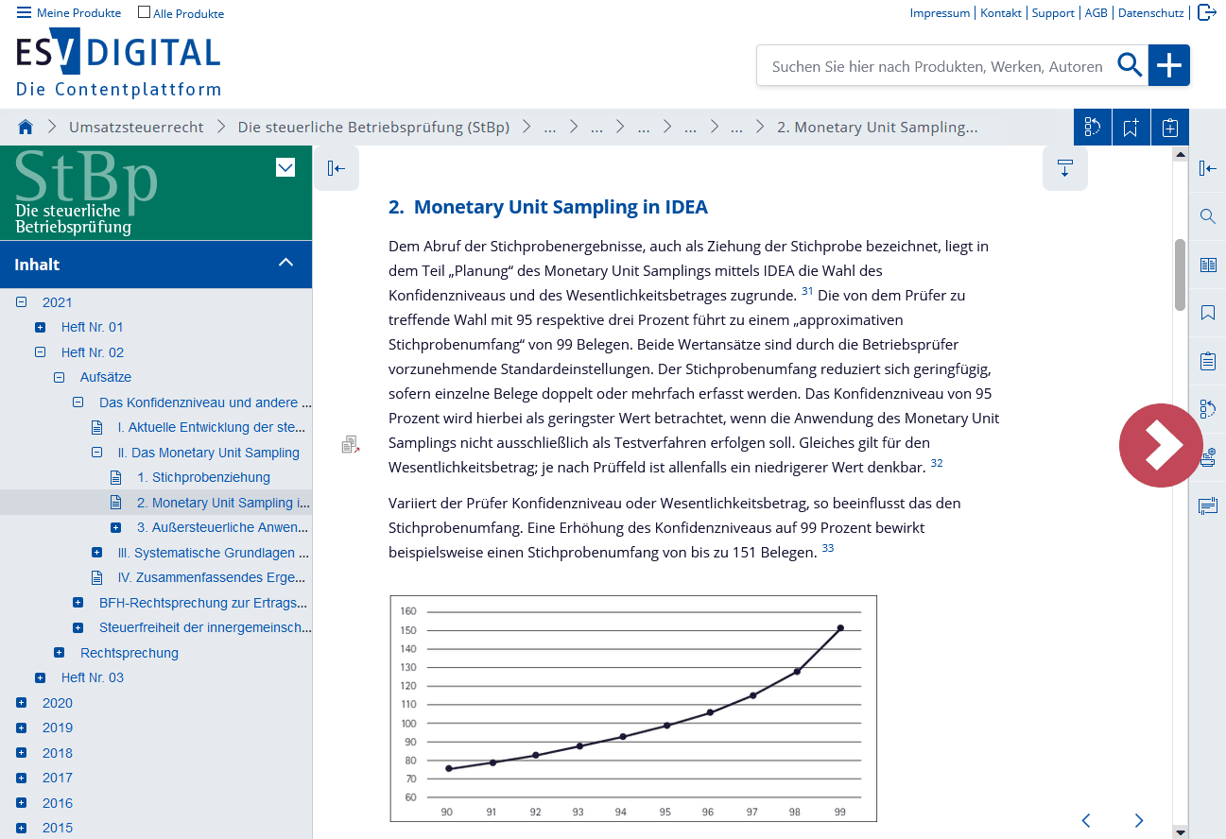Open the Support link
Screen dimensions: 1226x839
point(1052,13)
